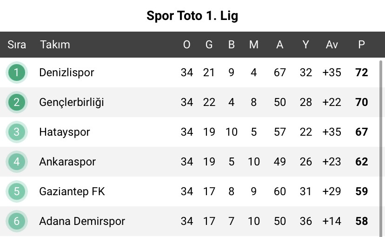385x237 pixels.
Task: Click the Spor Toto 1. Lig title
Action: [x=192, y=16]
